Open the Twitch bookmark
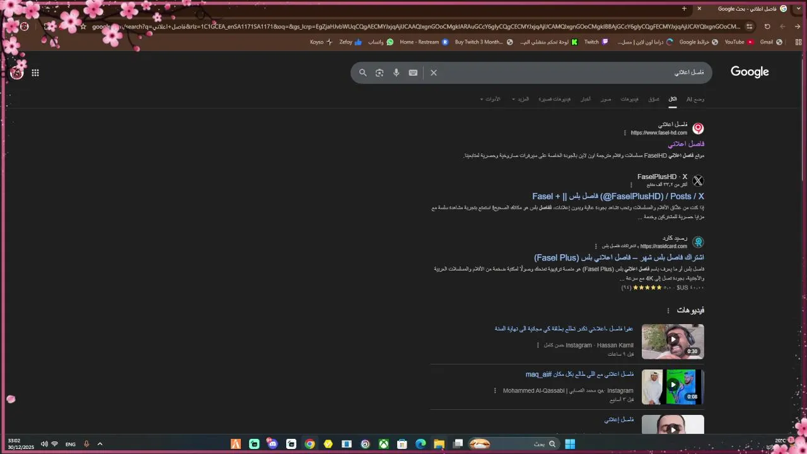807x454 pixels. tap(596, 42)
